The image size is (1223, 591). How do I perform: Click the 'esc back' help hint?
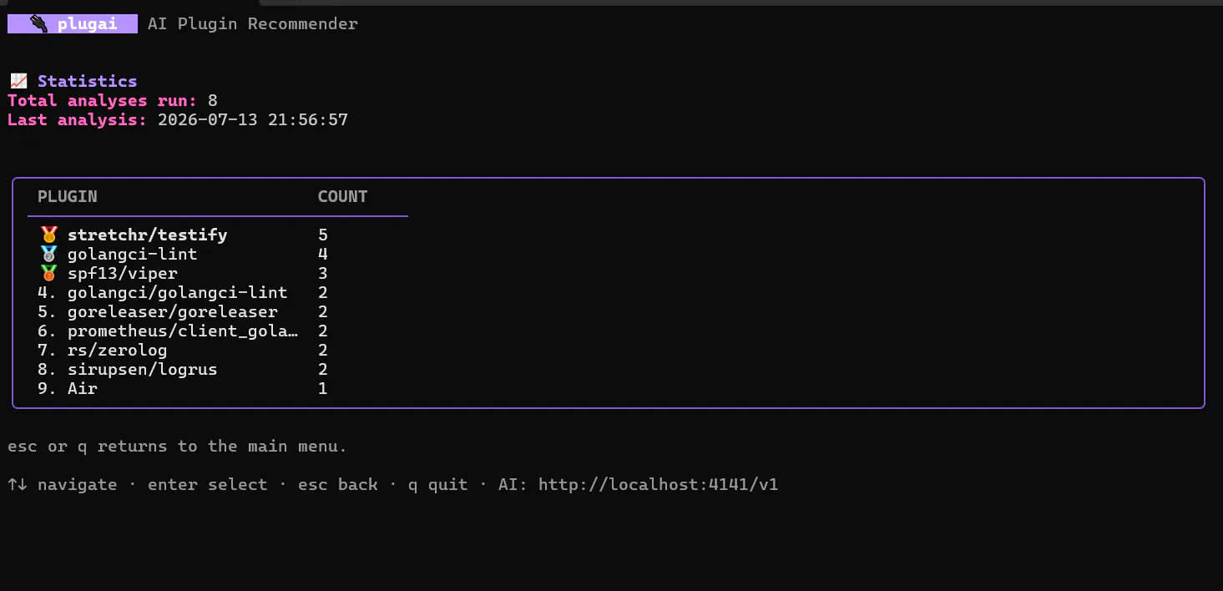(338, 484)
